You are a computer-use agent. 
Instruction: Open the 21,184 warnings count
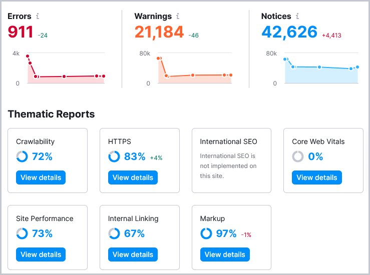point(159,32)
